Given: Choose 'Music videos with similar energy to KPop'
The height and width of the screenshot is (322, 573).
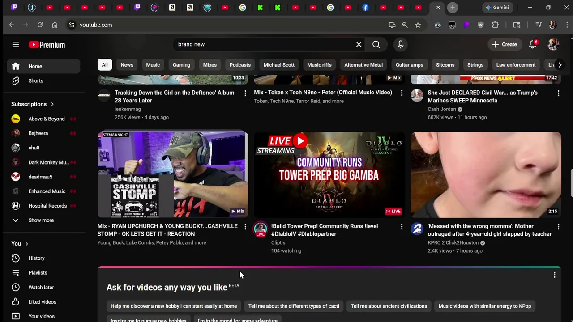Looking at the screenshot, I should coord(484,306).
